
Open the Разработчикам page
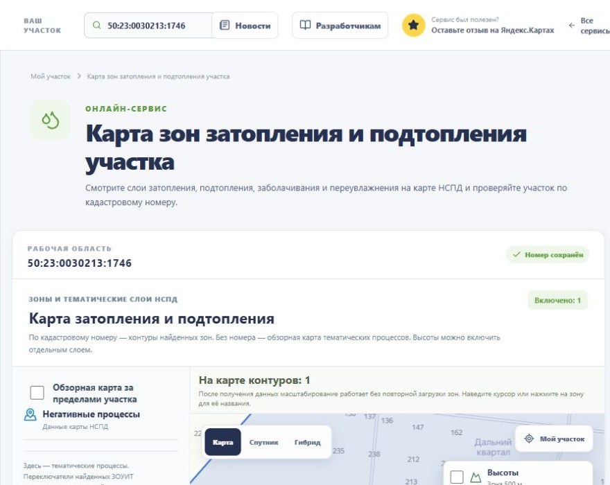pos(340,25)
